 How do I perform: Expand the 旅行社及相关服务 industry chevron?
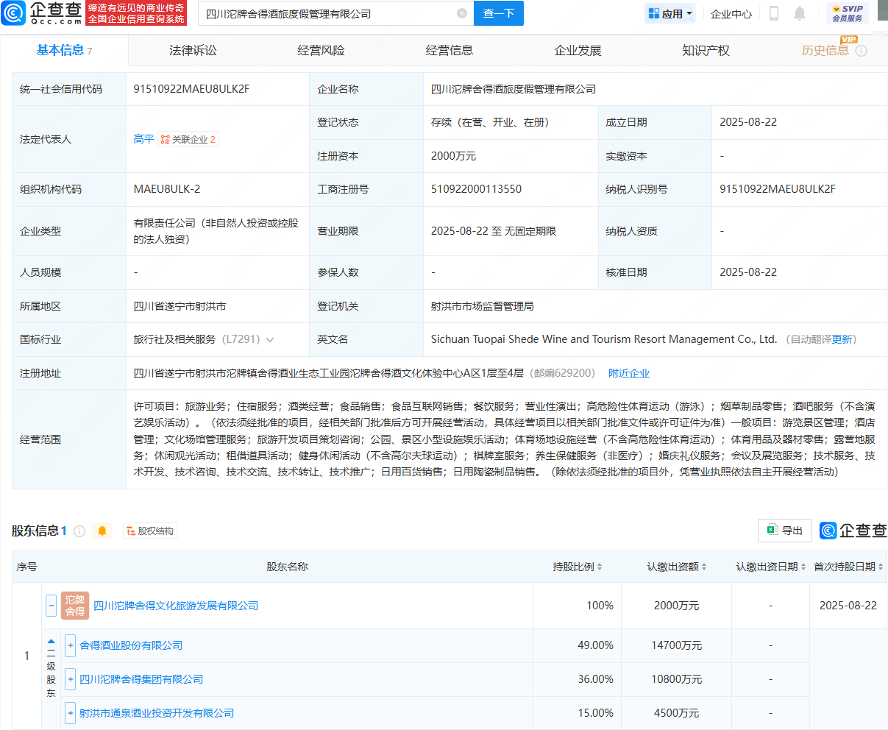pos(270,340)
